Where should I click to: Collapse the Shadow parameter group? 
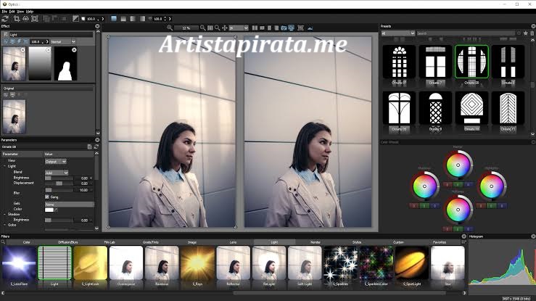coord(5,214)
